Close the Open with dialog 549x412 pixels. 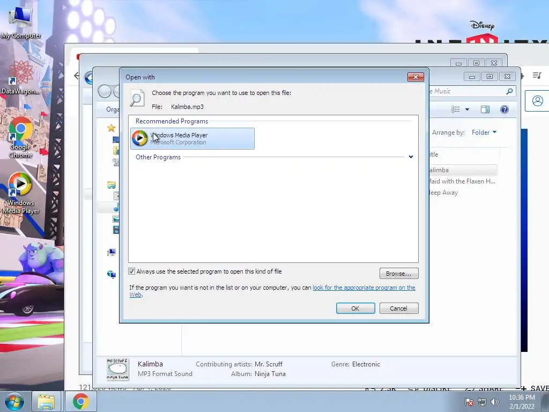point(416,77)
